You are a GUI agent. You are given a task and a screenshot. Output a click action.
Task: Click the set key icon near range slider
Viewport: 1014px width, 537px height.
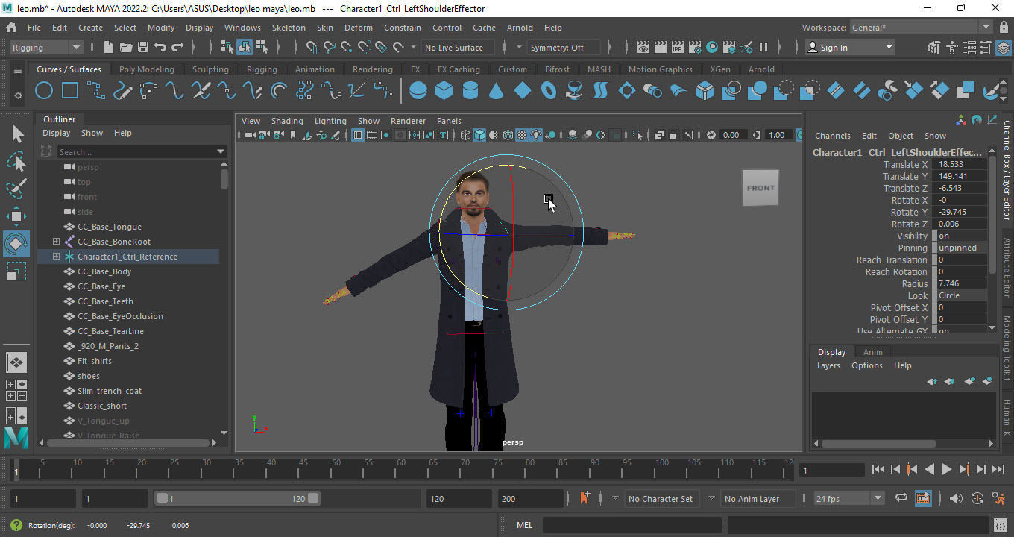(585, 498)
